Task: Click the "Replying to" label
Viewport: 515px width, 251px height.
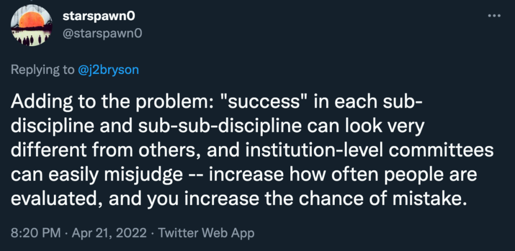Action: tap(43, 70)
